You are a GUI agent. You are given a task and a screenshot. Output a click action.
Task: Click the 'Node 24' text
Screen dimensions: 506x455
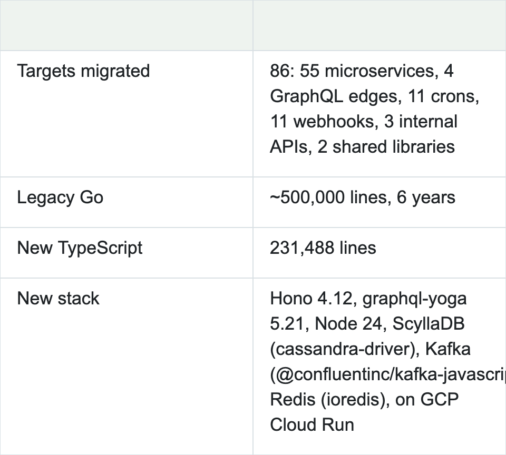tap(348, 323)
